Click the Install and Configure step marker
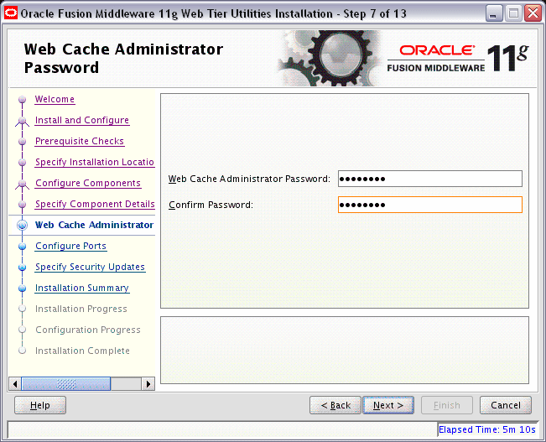 tap(23, 121)
